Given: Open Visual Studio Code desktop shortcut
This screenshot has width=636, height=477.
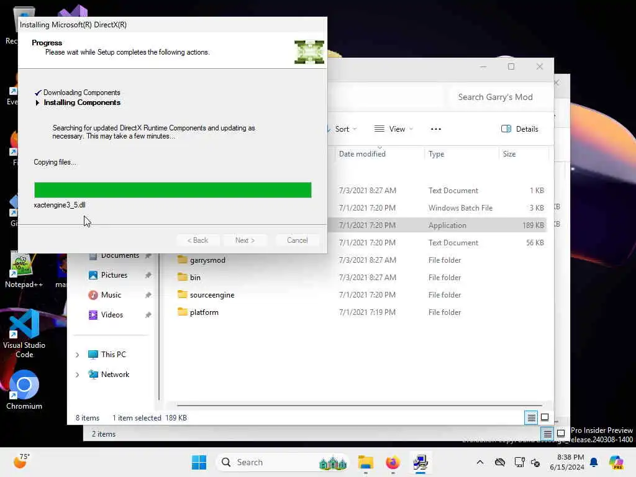Looking at the screenshot, I should 24,334.
